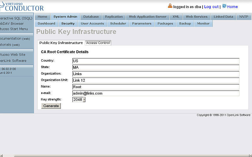Viewport: 252px width, 157px height.
Task: Open the Key strength dropdown
Action: [79, 100]
